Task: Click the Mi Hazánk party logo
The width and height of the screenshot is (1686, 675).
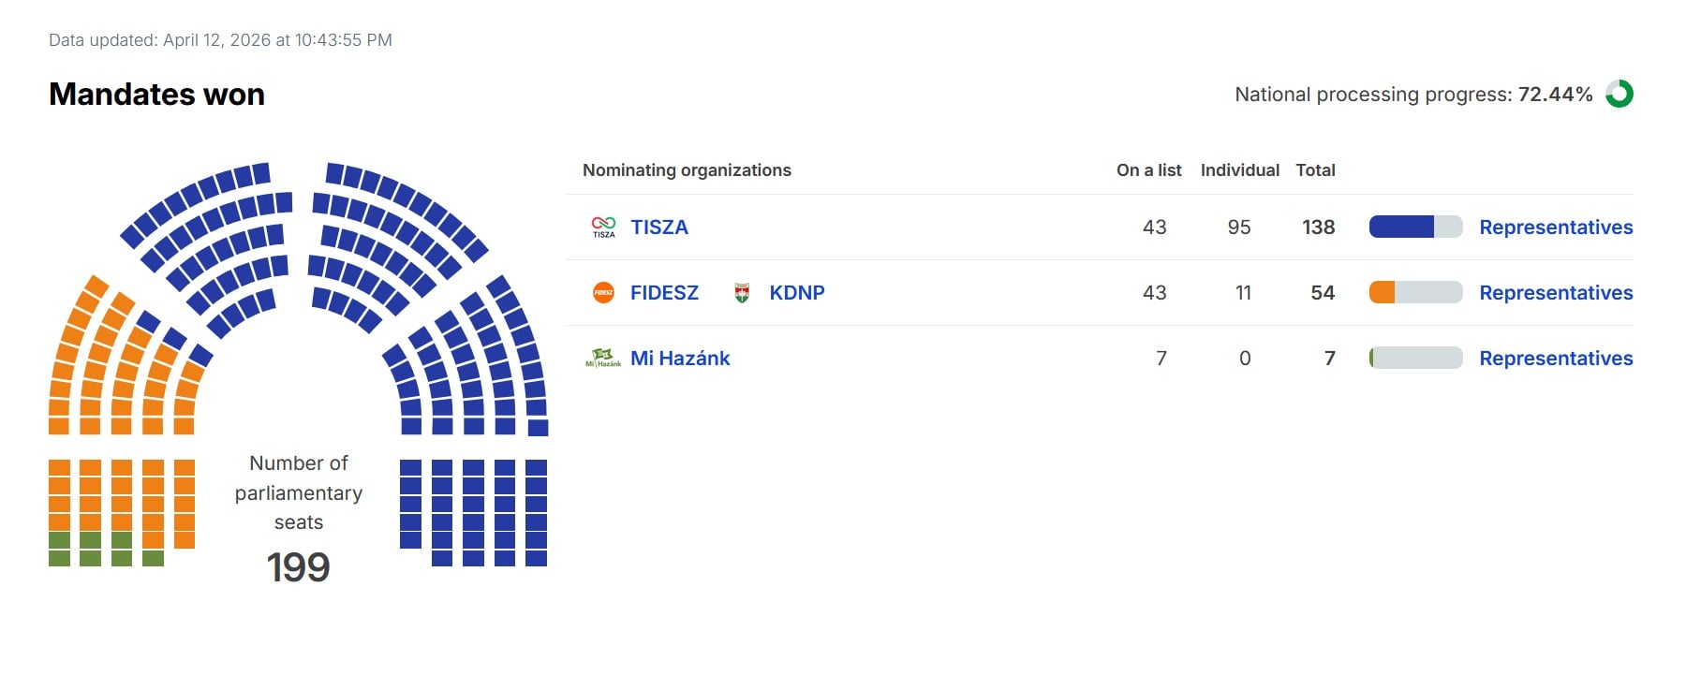Action: pos(603,358)
